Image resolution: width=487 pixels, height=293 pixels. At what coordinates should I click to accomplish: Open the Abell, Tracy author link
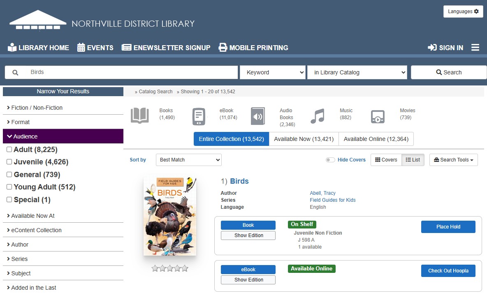pyautogui.click(x=322, y=193)
